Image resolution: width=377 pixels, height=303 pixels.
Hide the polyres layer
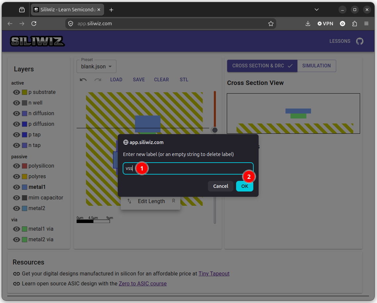click(16, 177)
